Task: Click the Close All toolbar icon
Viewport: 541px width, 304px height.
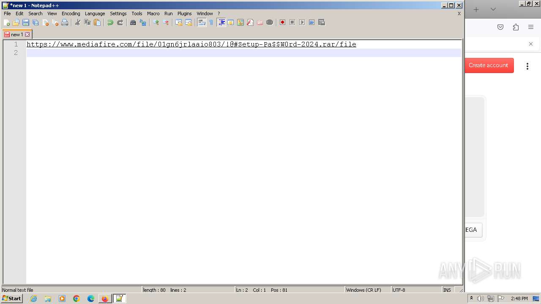Action: 55,22
